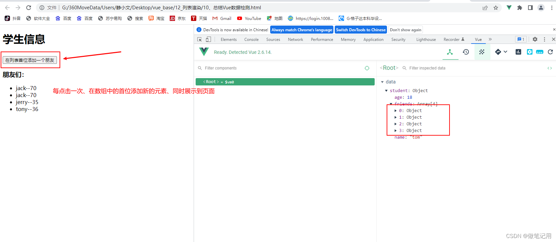The image size is (556, 242).
Task: Open DevTools settings gear
Action: (x=535, y=39)
